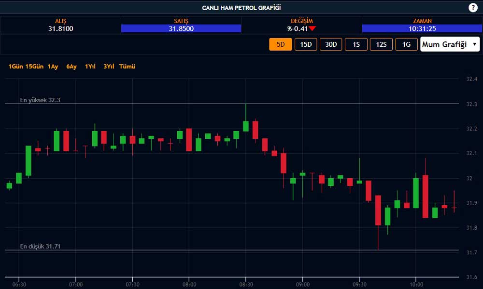483x289 pixels.
Task: Click the ALIŞ value 31.8100
Action: (61, 28)
